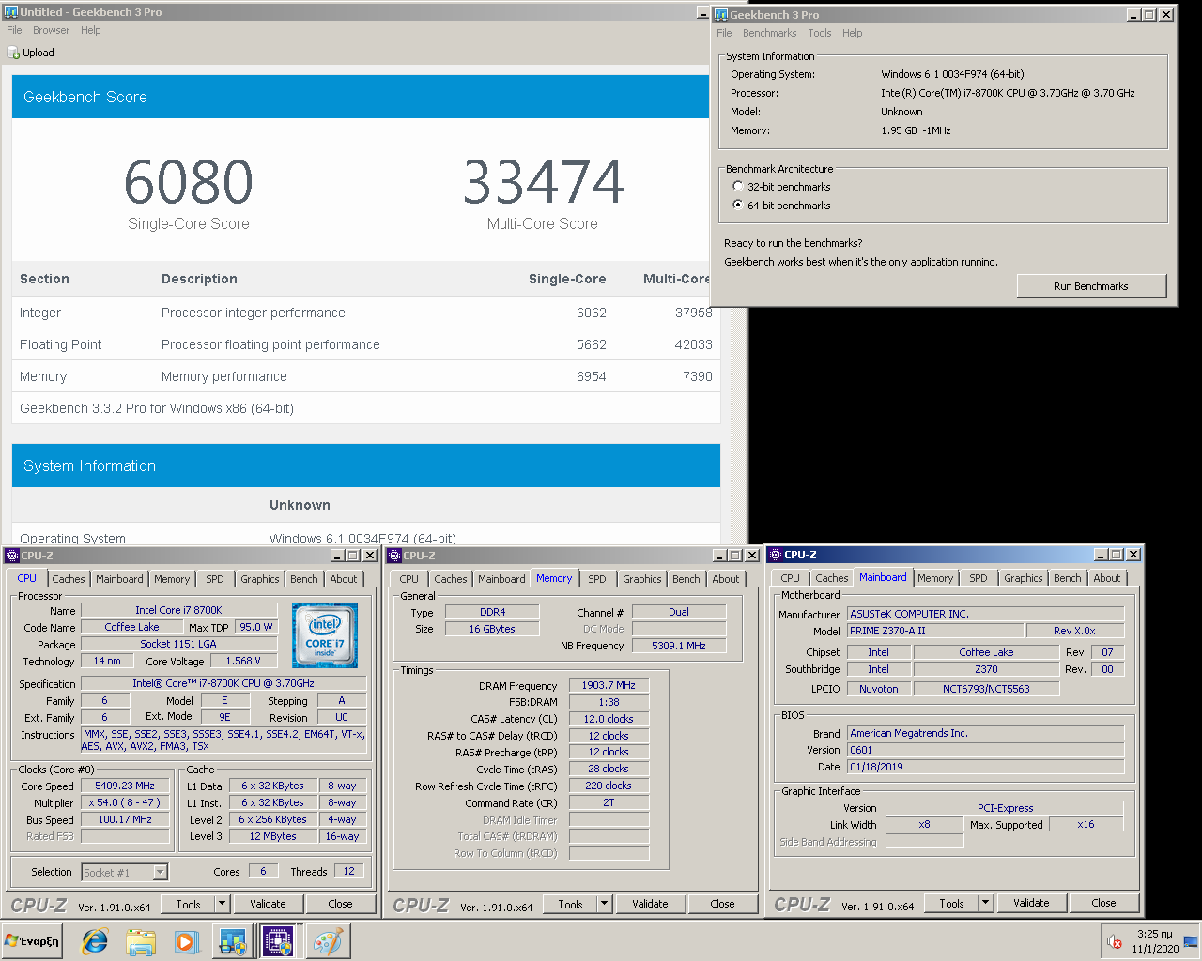This screenshot has height=961, width=1202.
Task: Click the Multiplier x 54.0 field
Action: [125, 802]
